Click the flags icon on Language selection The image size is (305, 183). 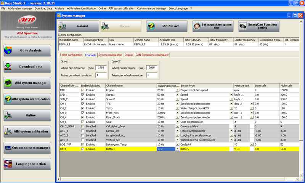click(x=8, y=164)
